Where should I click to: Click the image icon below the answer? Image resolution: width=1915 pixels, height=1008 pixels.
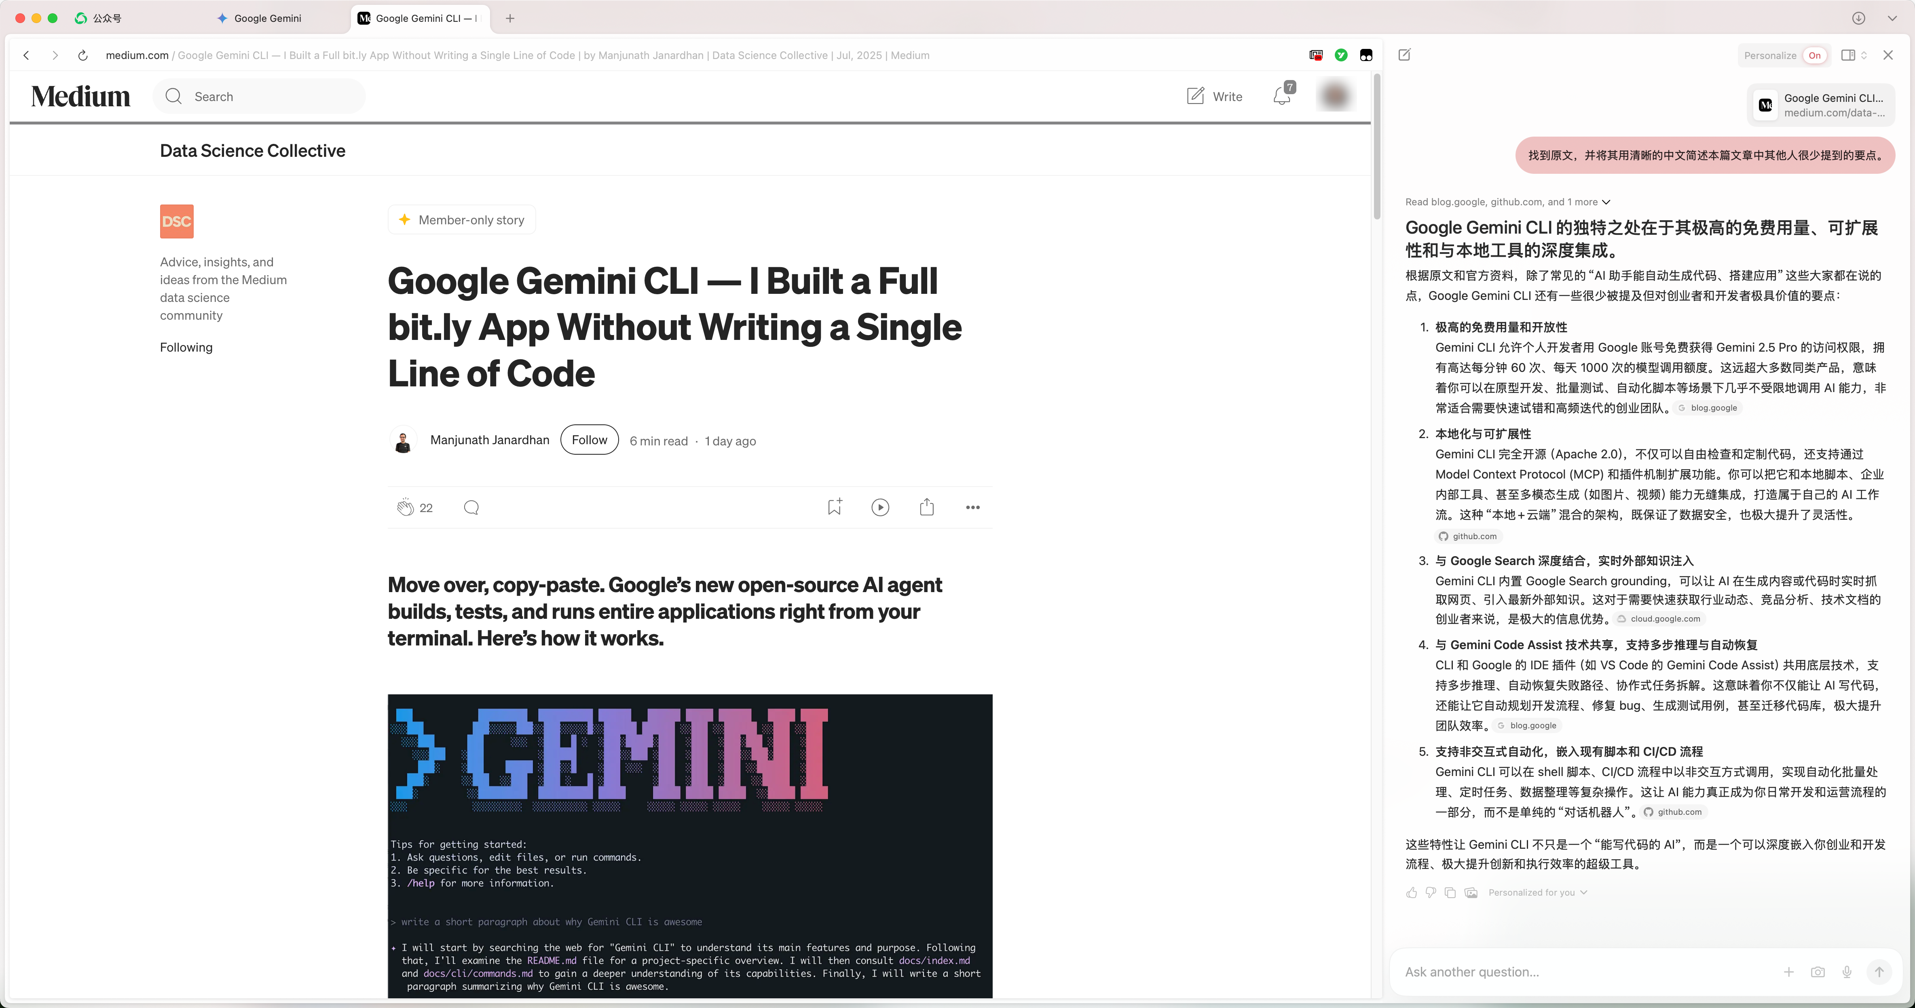point(1471,892)
